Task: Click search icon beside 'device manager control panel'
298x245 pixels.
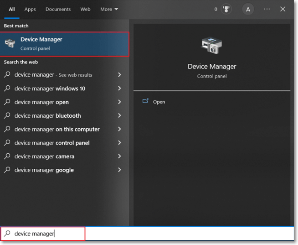Action: coord(7,143)
